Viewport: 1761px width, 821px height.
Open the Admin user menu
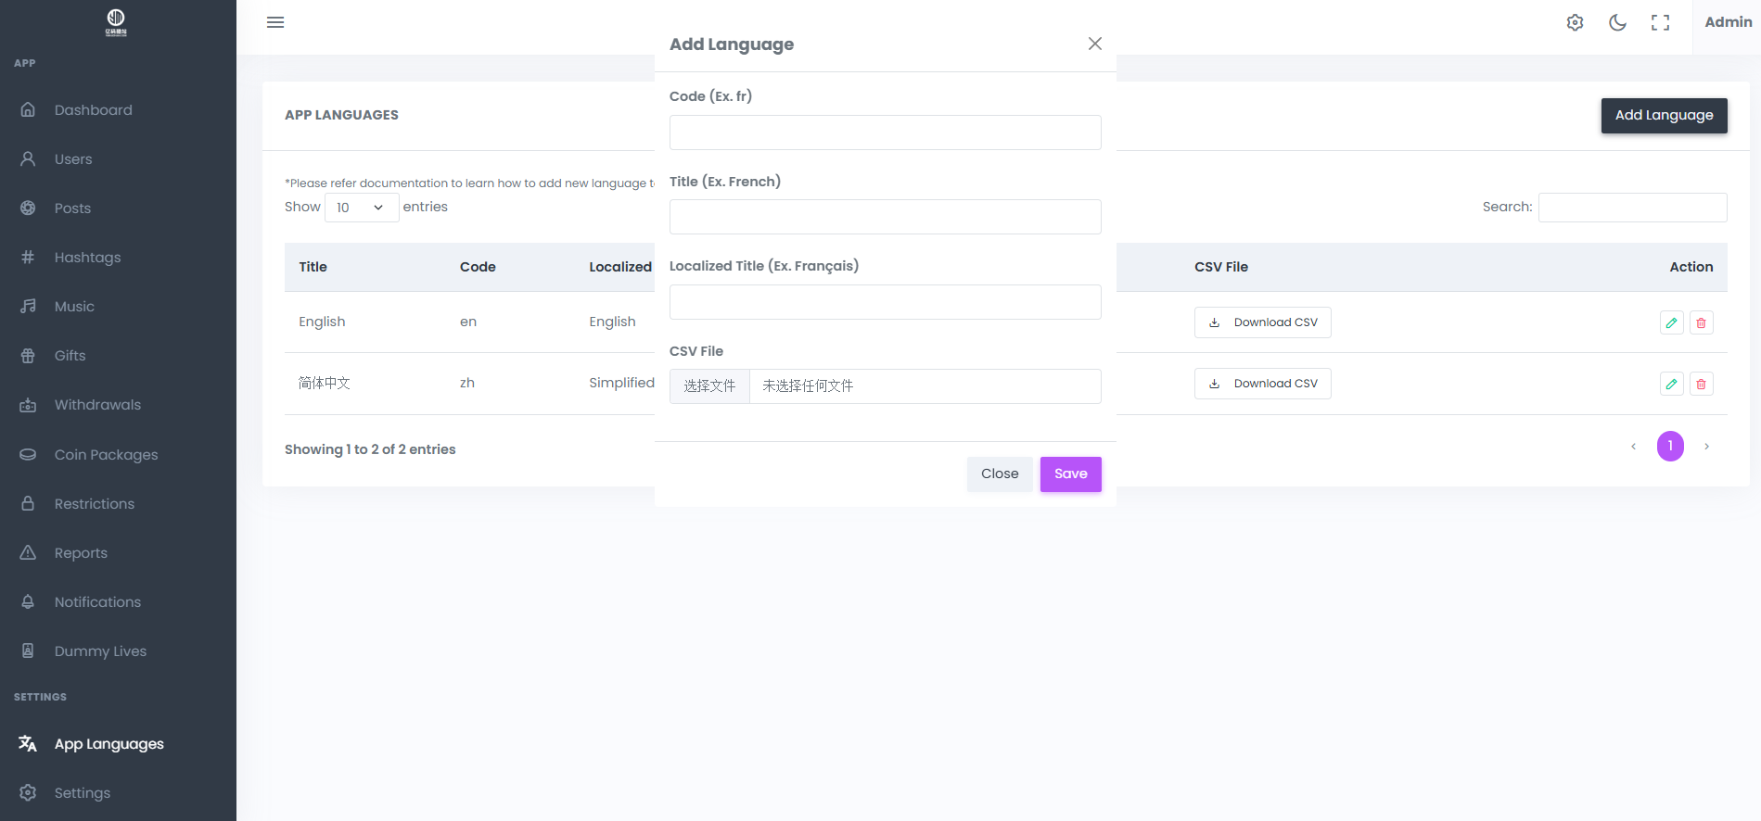(1728, 22)
